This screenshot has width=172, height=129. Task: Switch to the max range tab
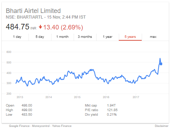click(153, 37)
